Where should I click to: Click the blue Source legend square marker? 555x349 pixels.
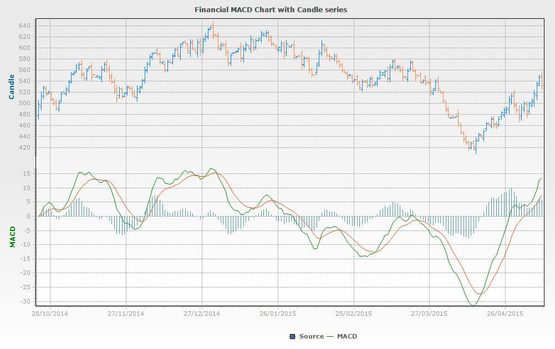(292, 336)
